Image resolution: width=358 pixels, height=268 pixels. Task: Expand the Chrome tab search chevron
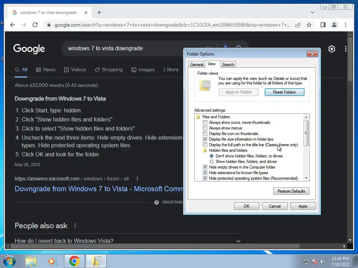tap(312, 13)
